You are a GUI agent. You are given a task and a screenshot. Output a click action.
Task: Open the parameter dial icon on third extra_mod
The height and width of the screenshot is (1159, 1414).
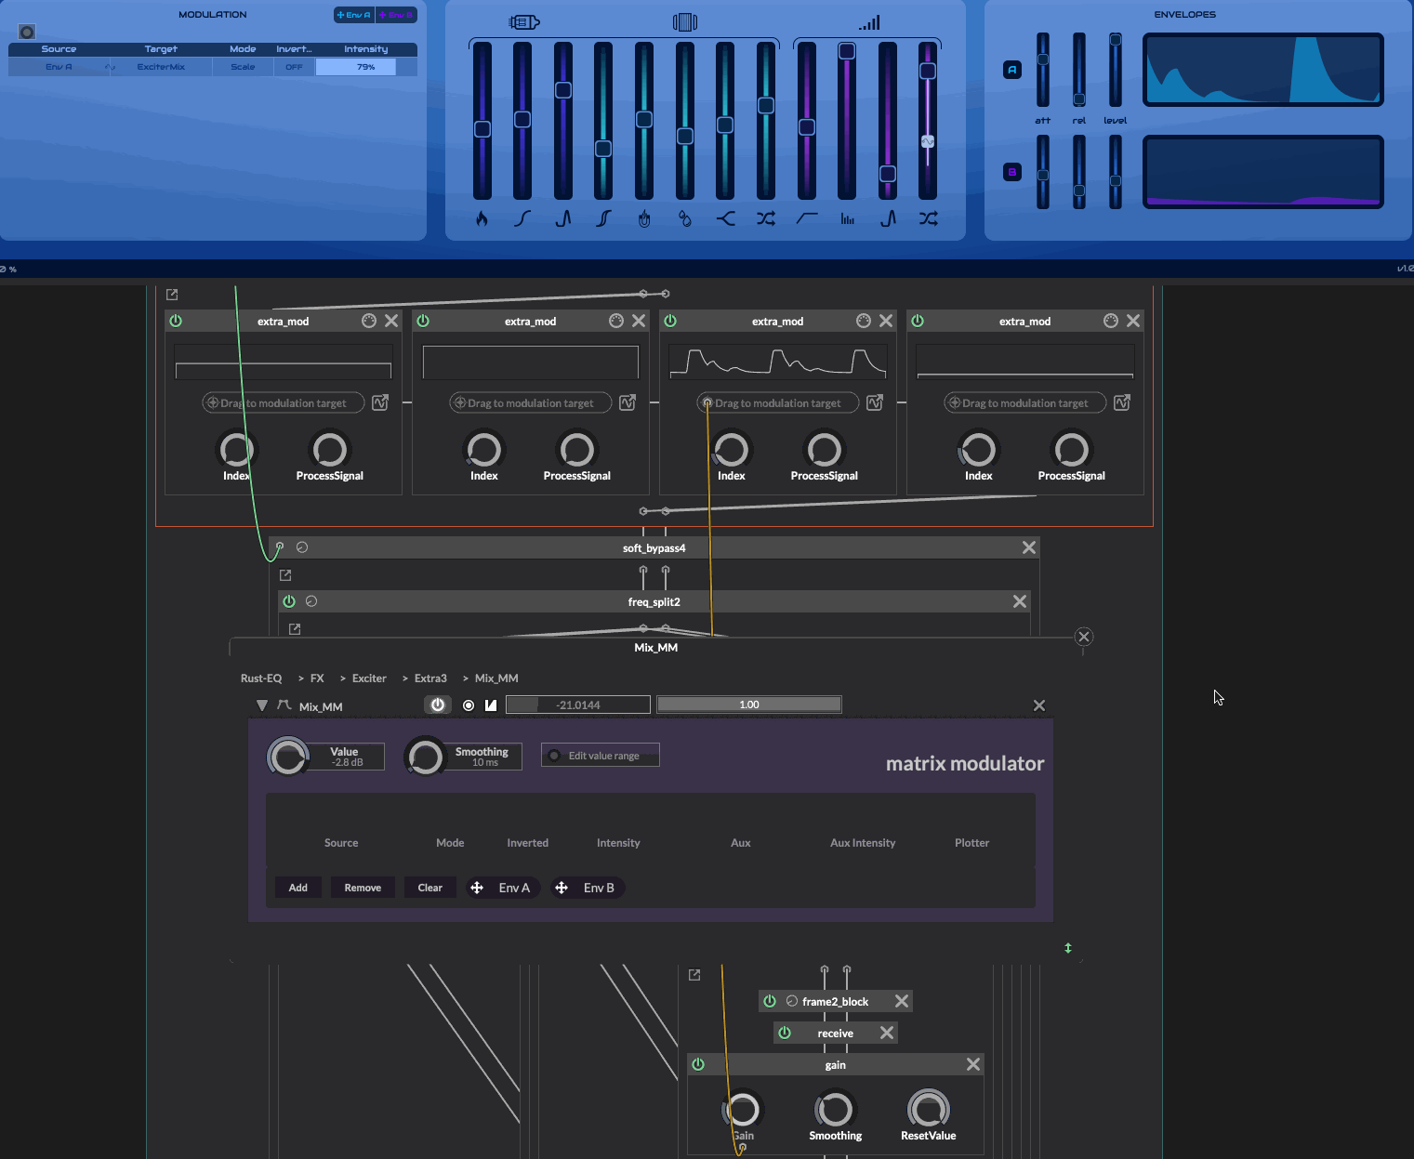(x=863, y=321)
